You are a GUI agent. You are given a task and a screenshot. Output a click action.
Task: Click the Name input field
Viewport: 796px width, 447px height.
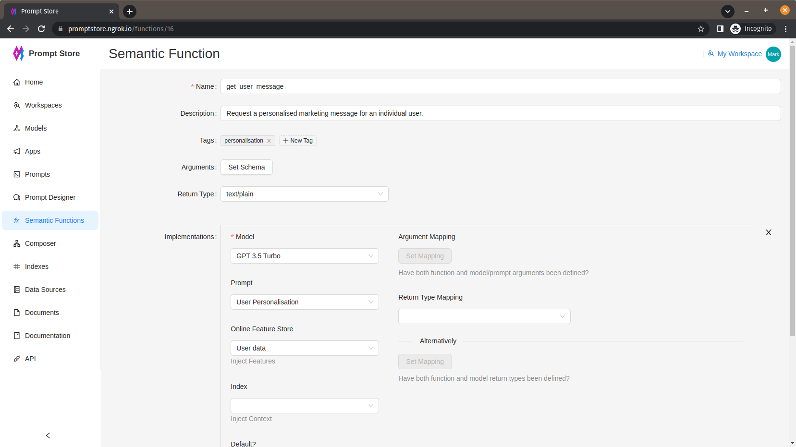(501, 86)
